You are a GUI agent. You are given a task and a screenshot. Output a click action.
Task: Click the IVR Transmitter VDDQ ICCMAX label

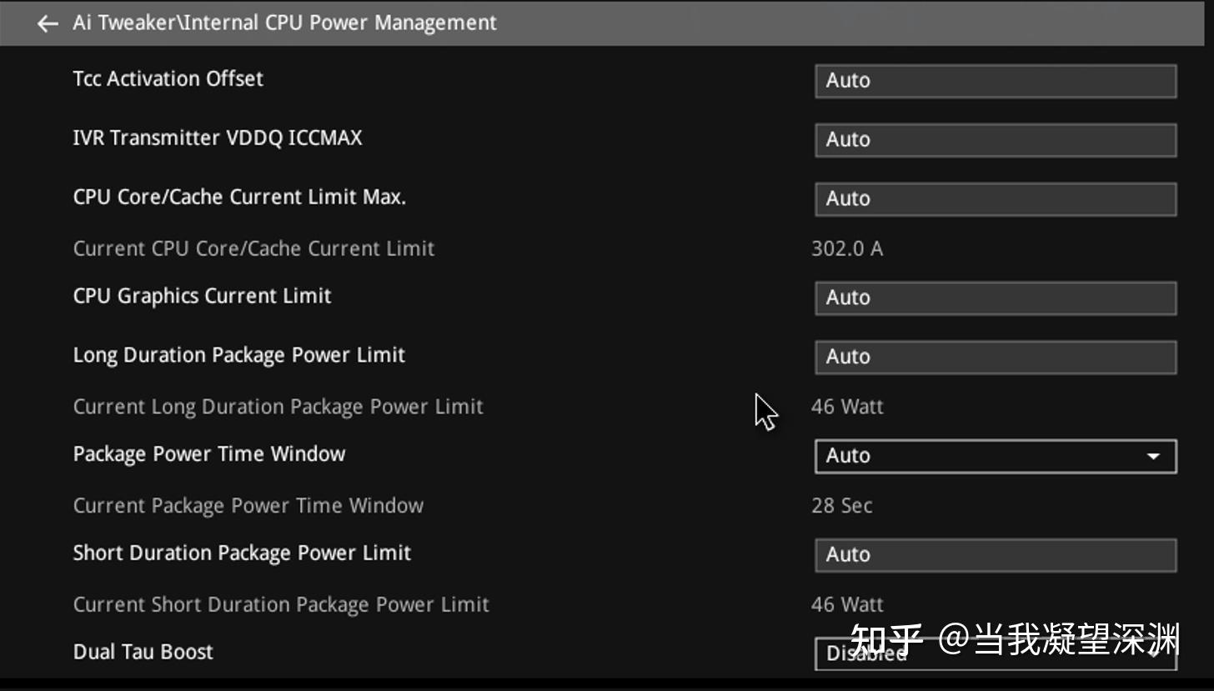point(218,138)
